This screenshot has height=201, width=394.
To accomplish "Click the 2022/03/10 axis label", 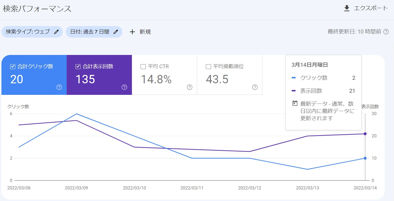I will click(x=134, y=188).
